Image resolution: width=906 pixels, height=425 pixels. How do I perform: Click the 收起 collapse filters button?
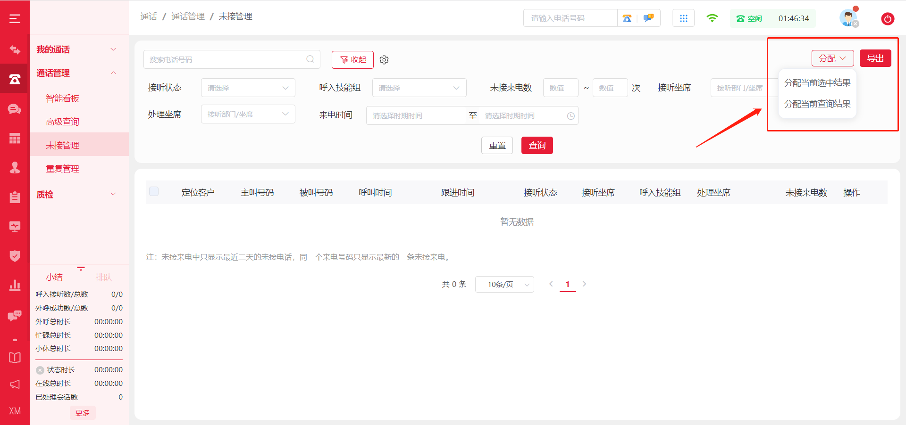[352, 60]
